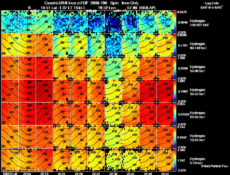Select the 55-90 keV panel at 22:21
The image size is (230, 175).
62,68
